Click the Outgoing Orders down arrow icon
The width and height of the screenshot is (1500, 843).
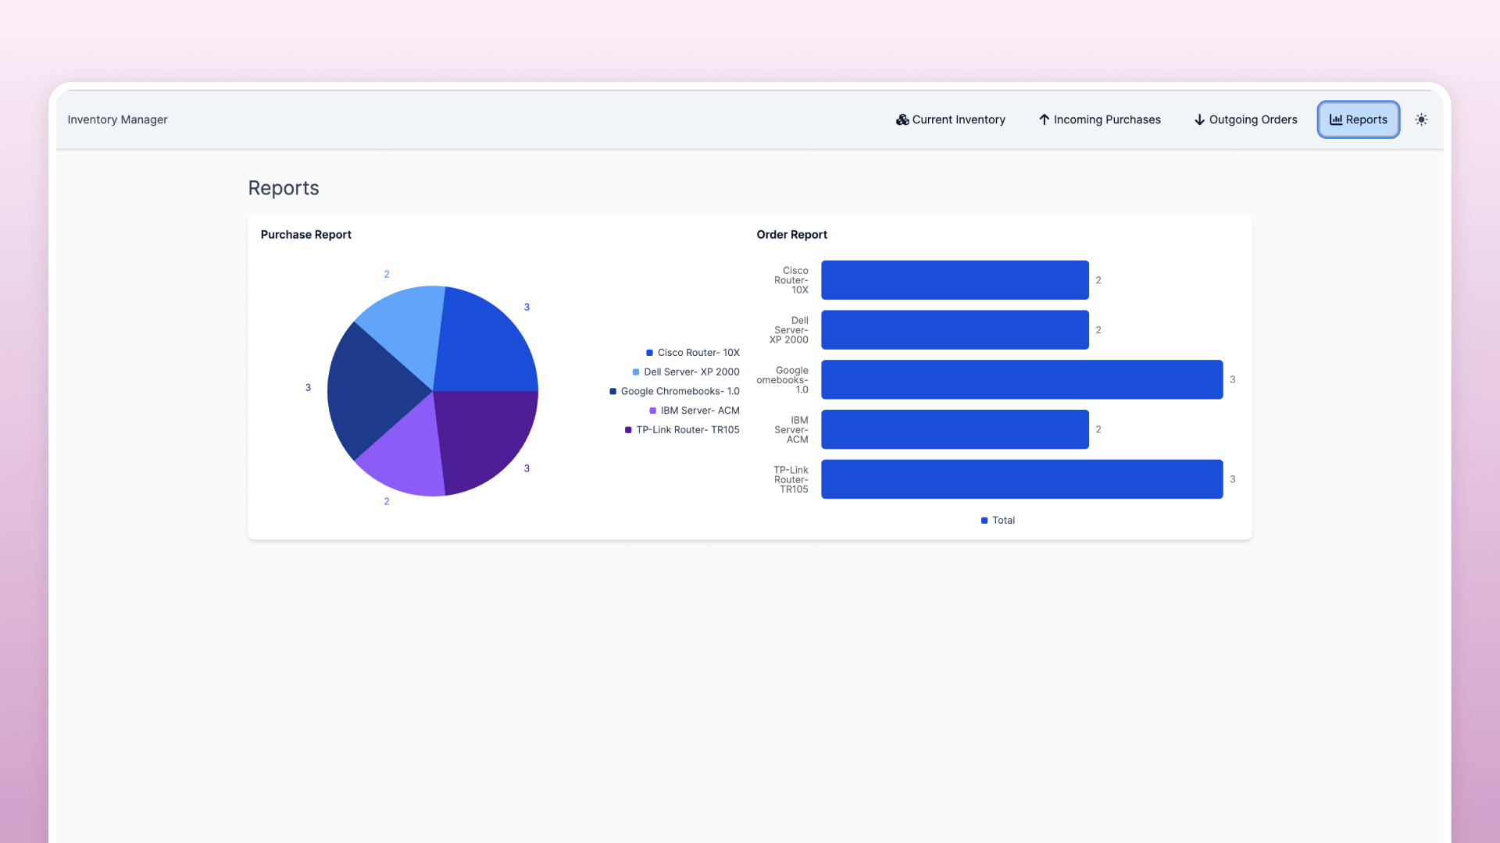click(x=1199, y=119)
